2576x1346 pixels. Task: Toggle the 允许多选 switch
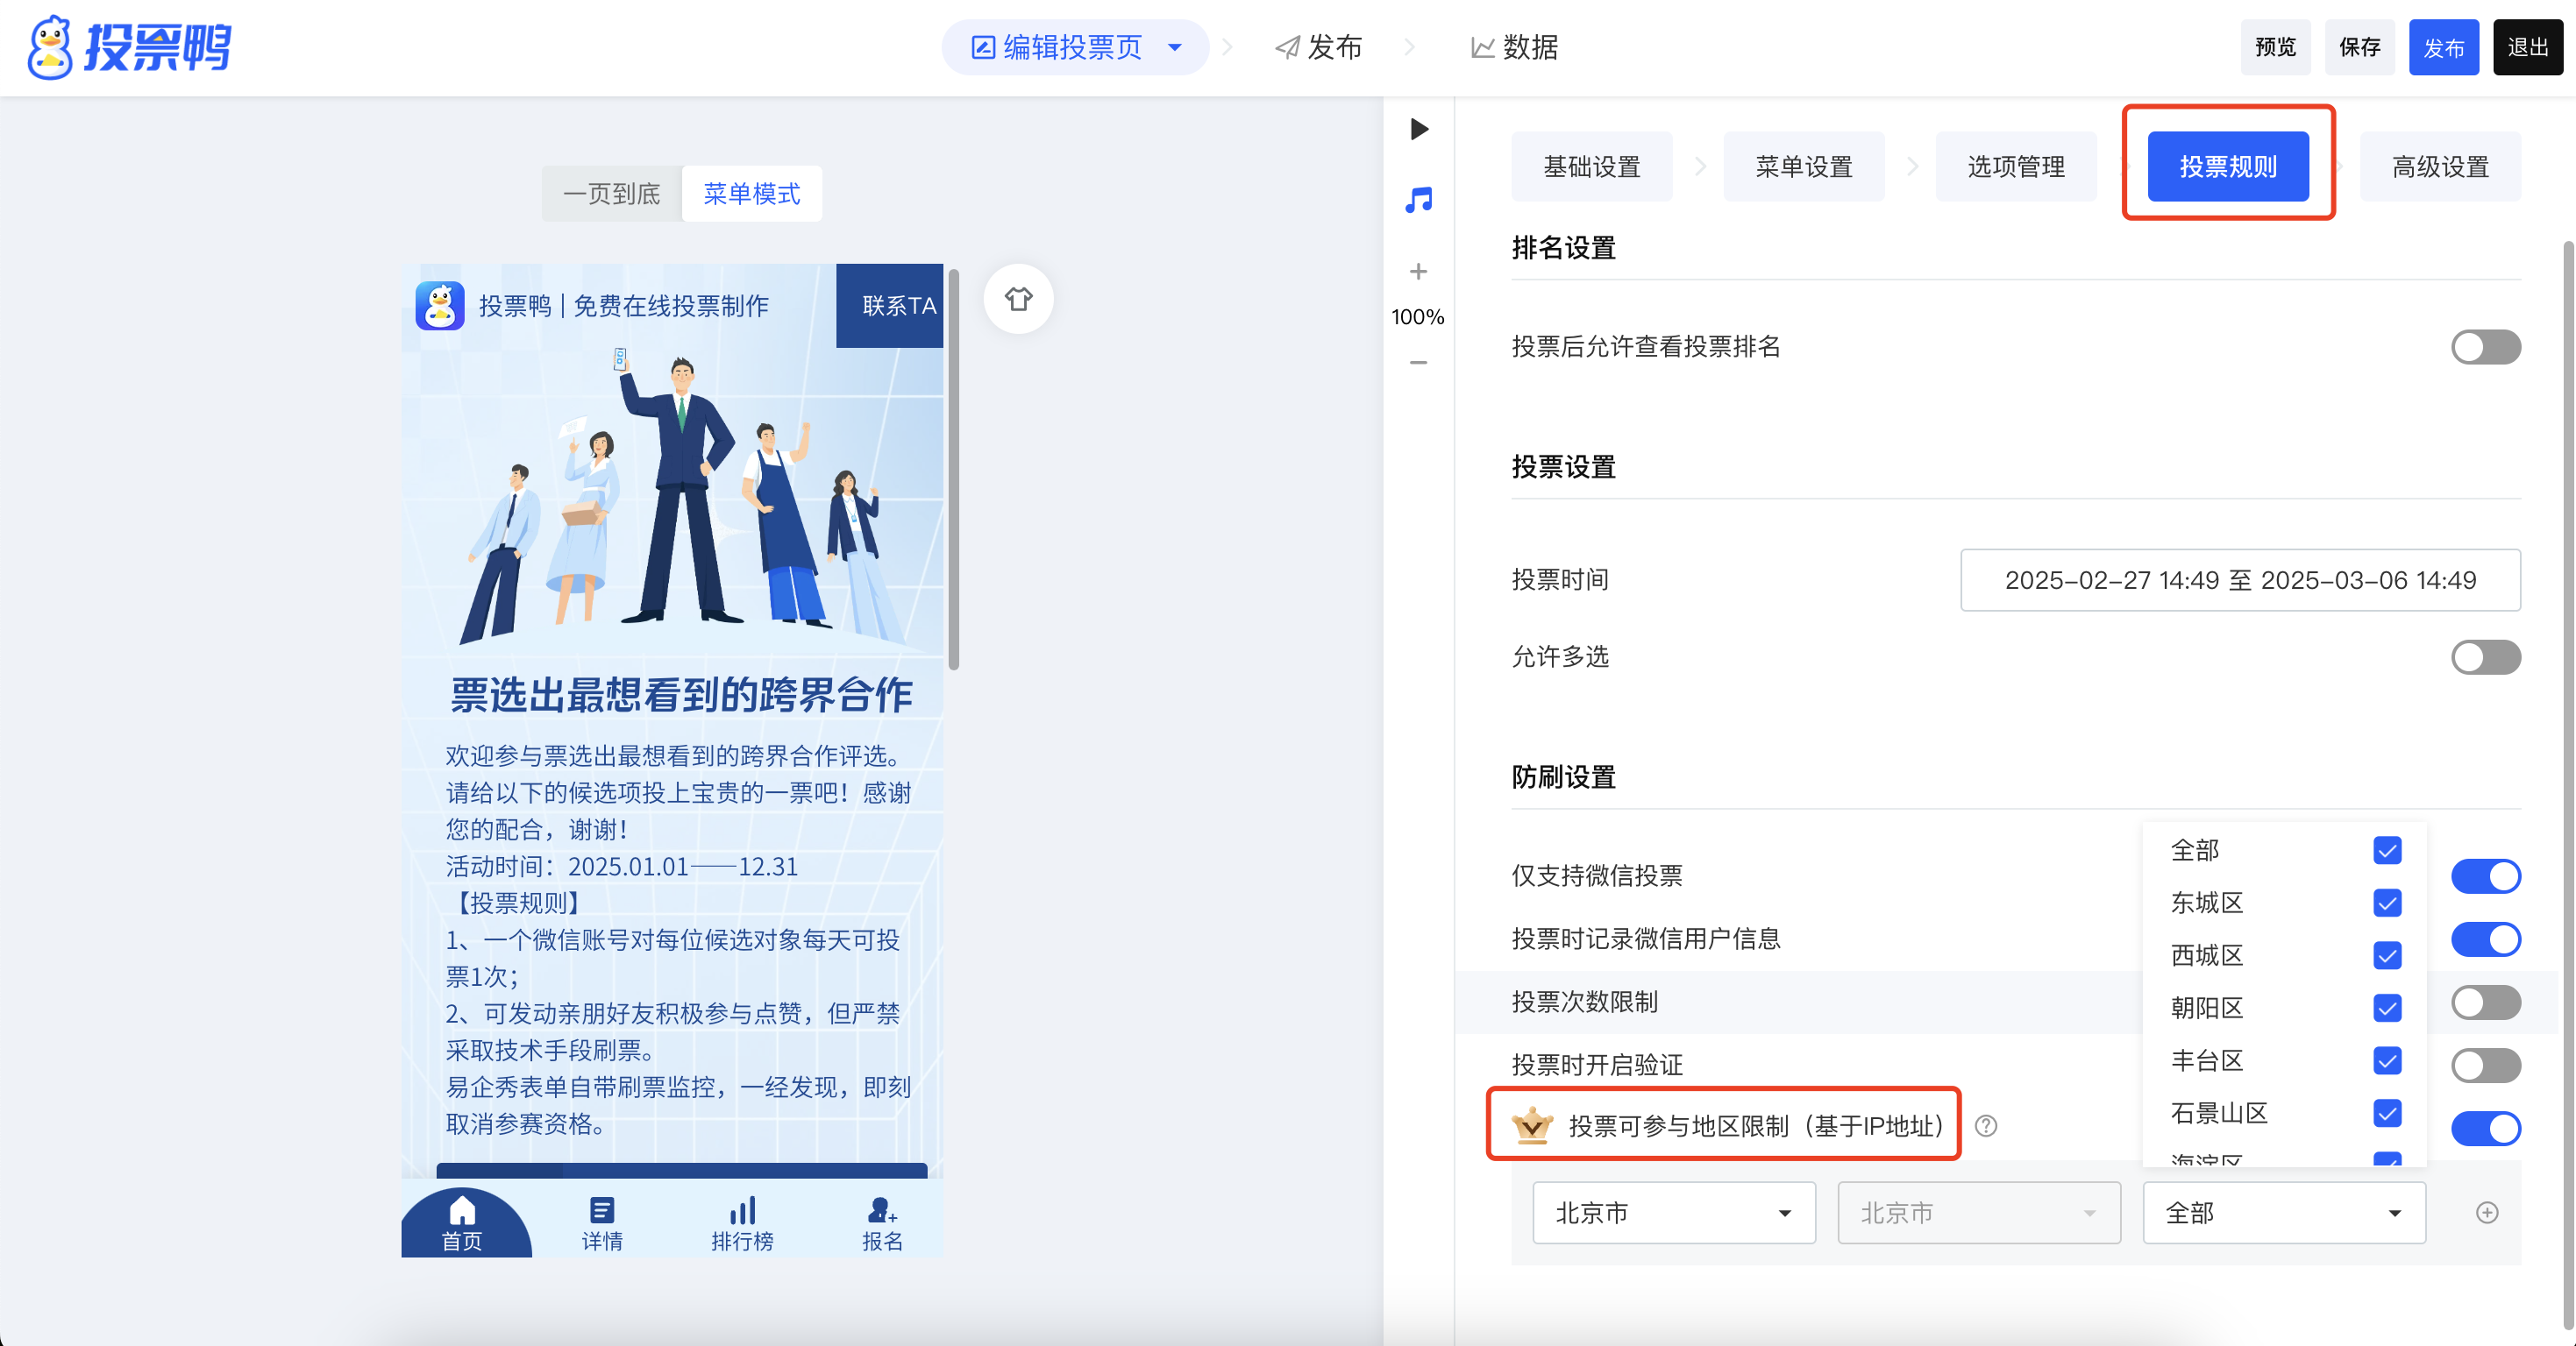2485,657
